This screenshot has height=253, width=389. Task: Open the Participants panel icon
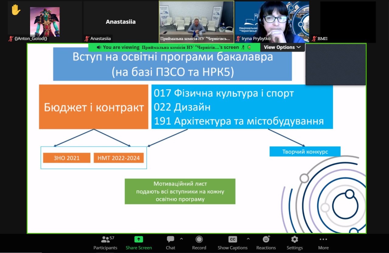(x=105, y=240)
